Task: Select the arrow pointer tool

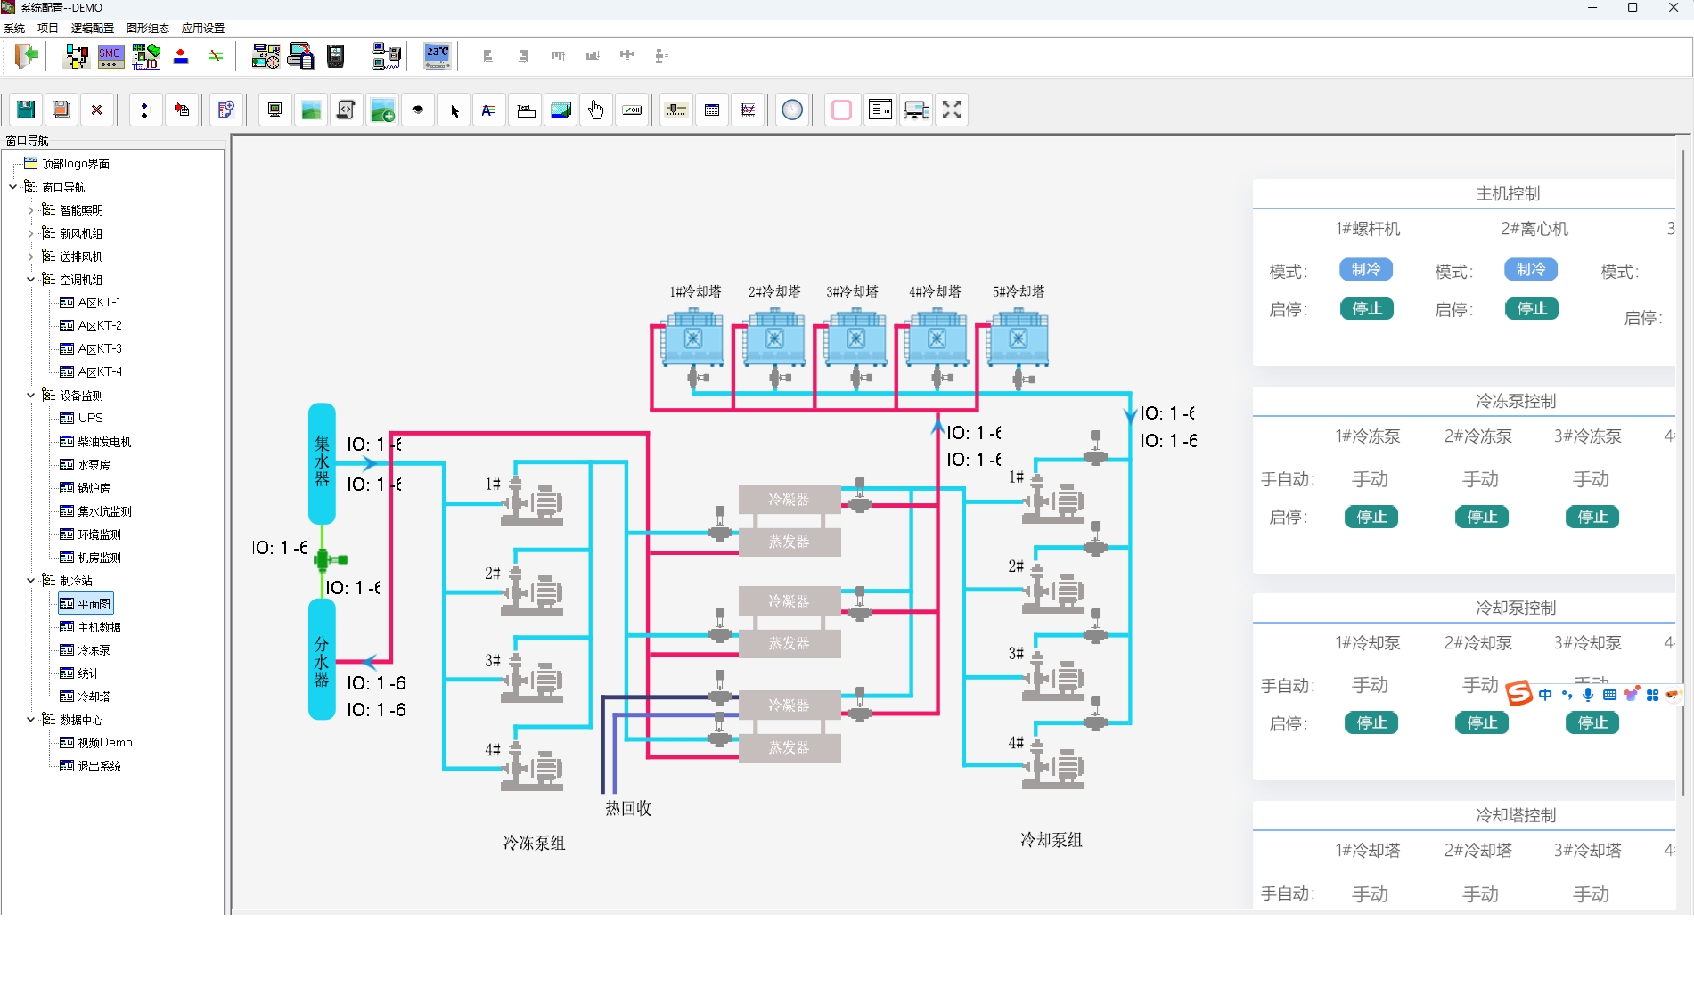Action: (x=454, y=110)
